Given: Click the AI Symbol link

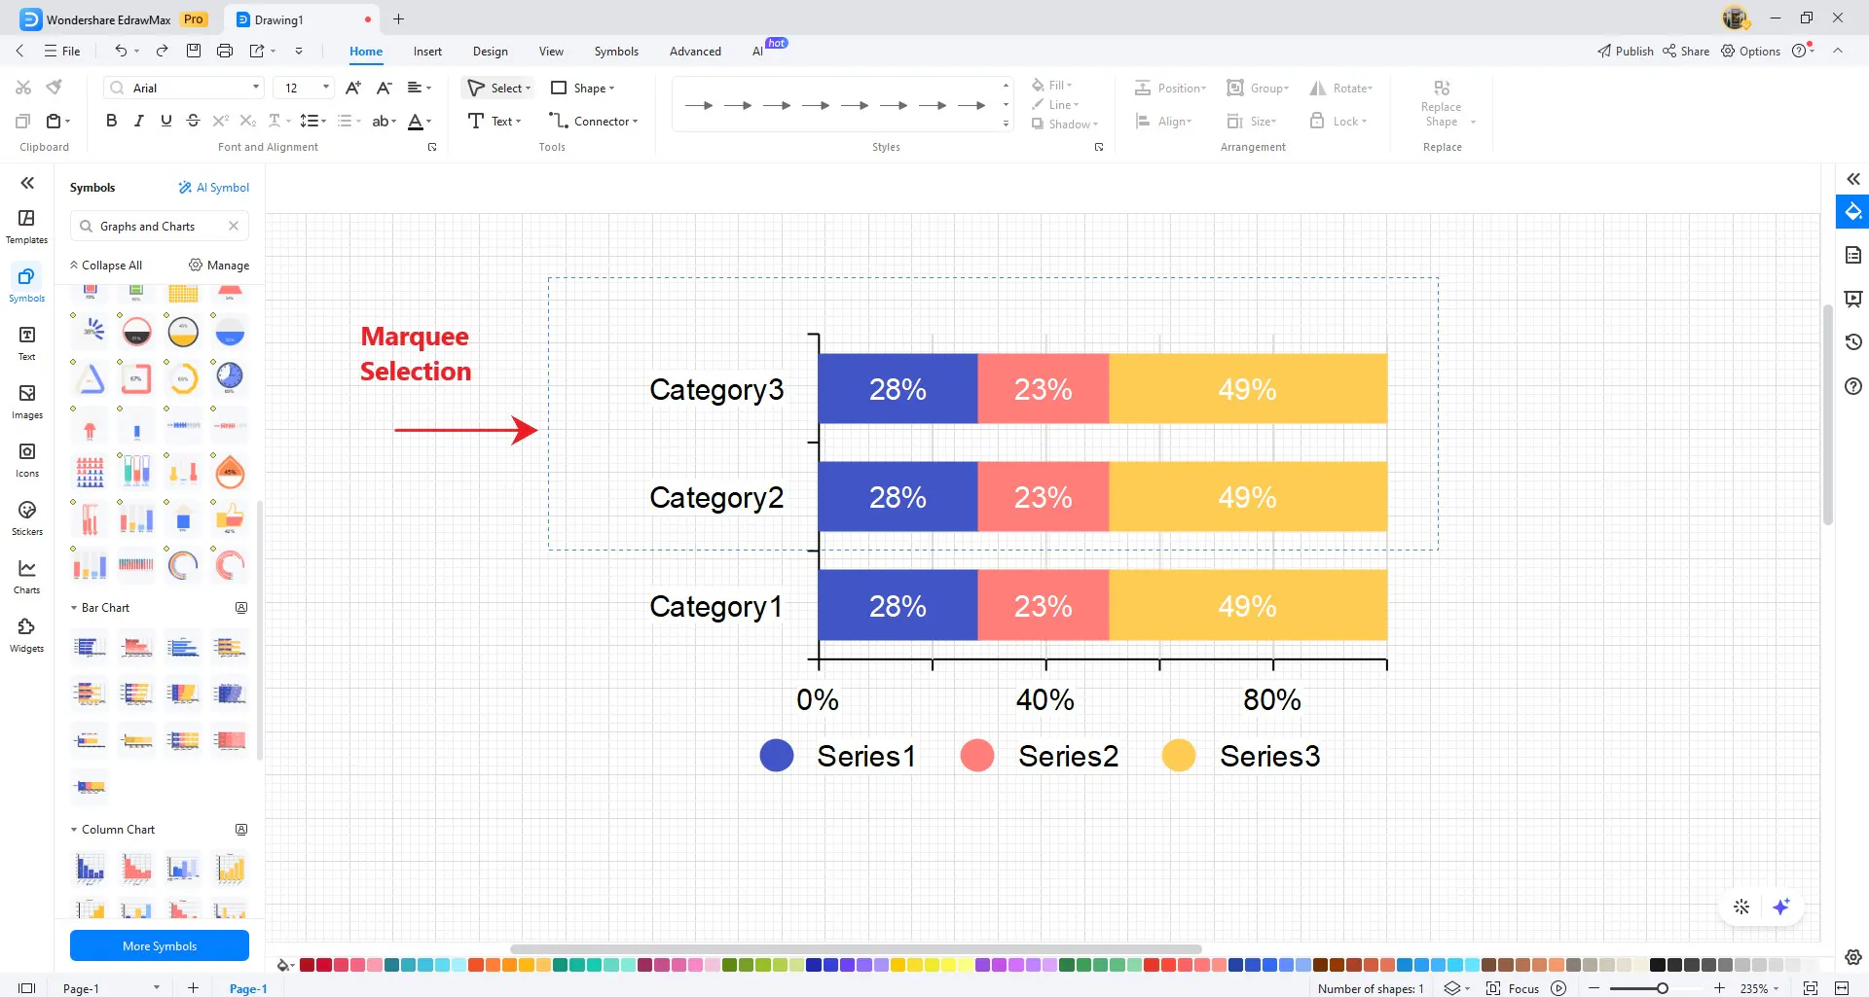Looking at the screenshot, I should click(x=213, y=188).
